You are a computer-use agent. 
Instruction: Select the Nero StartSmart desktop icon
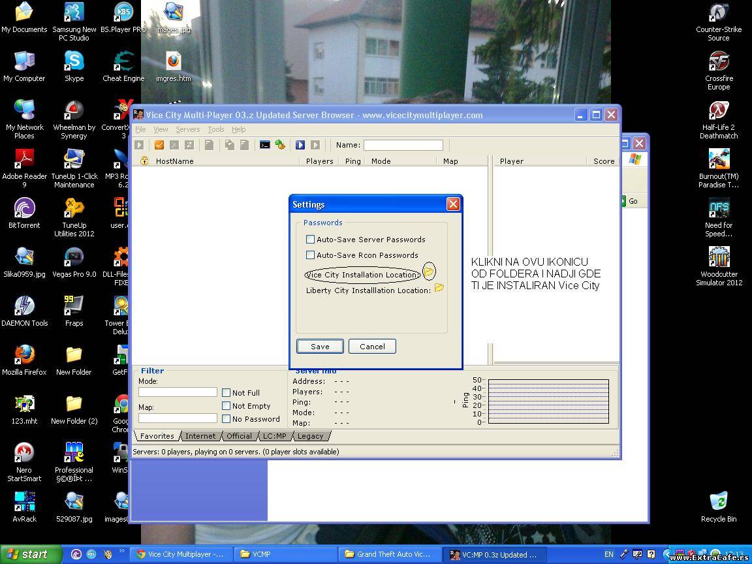pyautogui.click(x=24, y=462)
